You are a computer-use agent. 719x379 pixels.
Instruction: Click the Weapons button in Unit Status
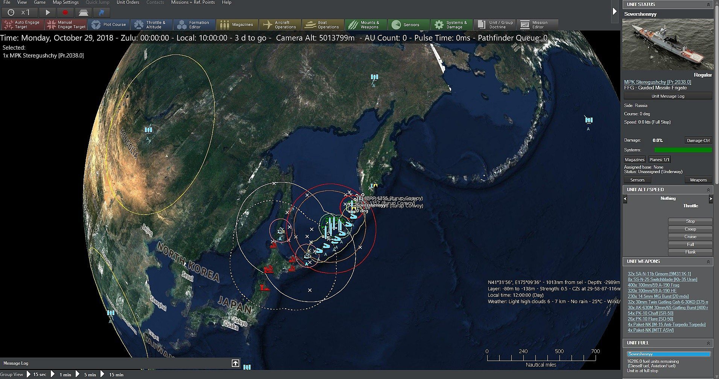[x=698, y=180]
